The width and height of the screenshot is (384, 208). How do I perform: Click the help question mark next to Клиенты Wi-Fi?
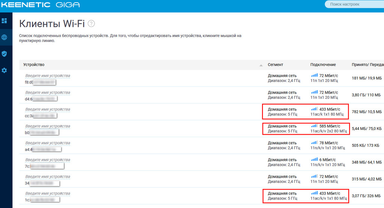point(91,24)
